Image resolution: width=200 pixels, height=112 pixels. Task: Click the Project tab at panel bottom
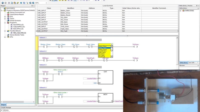[x=3, y=105]
